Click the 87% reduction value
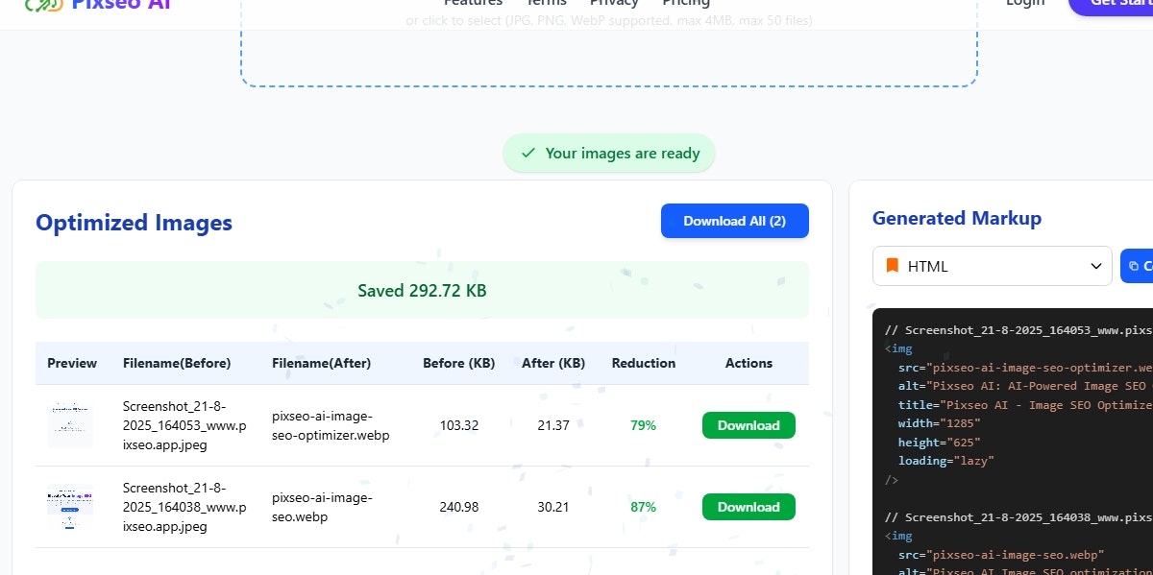 click(644, 507)
